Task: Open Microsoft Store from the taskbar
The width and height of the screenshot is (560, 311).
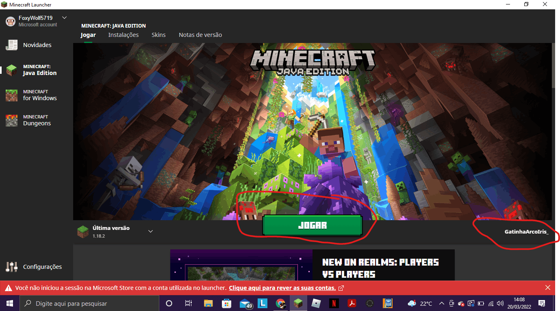Action: 227,303
